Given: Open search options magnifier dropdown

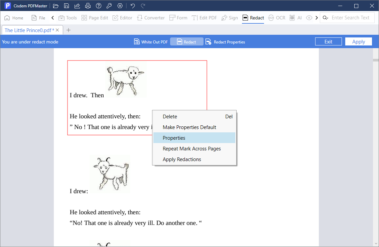Looking at the screenshot, I should pos(326,18).
